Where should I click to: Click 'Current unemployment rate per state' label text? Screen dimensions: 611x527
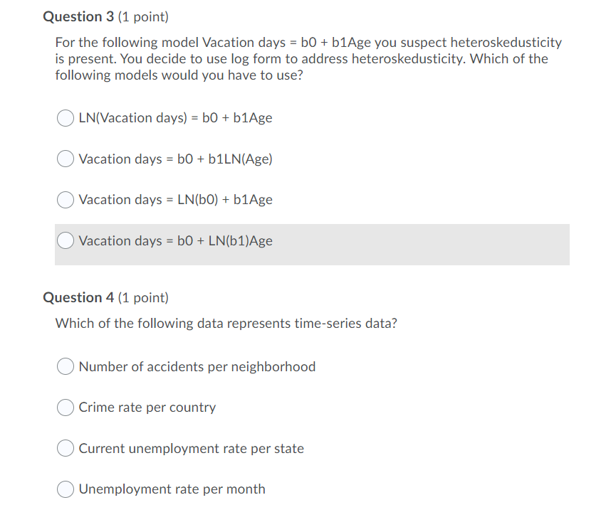click(191, 448)
